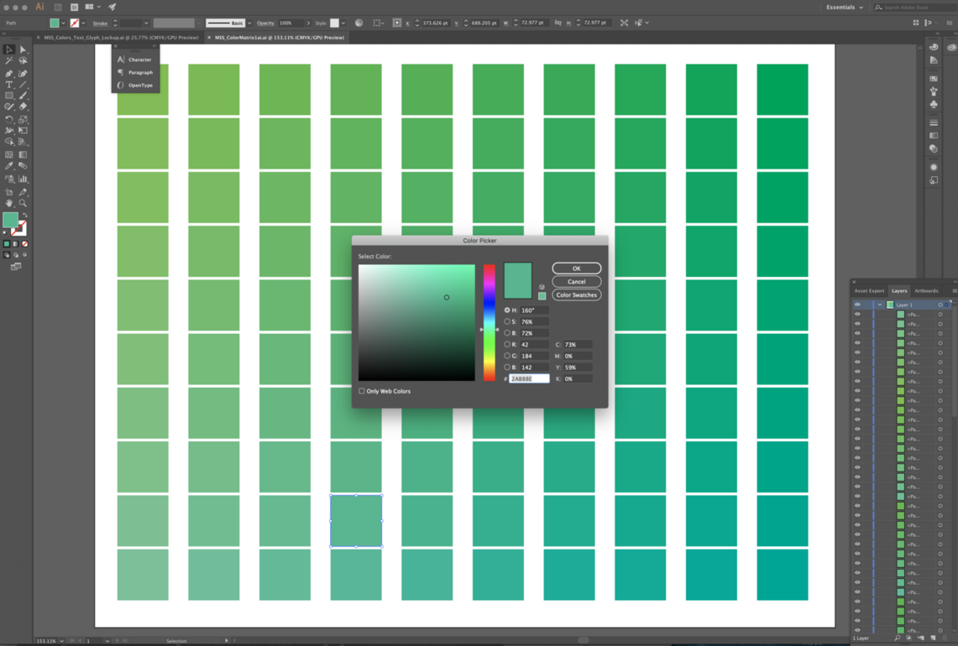Select the H hue radio button
The width and height of the screenshot is (958, 646).
(x=507, y=310)
